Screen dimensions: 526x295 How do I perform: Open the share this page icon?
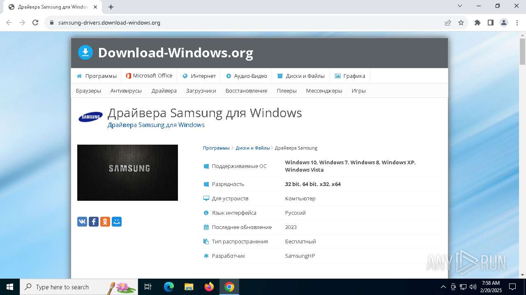(x=448, y=23)
